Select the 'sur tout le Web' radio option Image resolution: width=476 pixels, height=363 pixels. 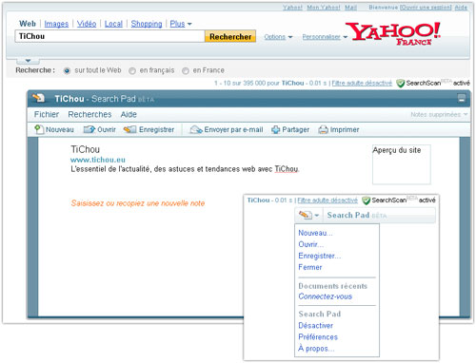(x=67, y=70)
